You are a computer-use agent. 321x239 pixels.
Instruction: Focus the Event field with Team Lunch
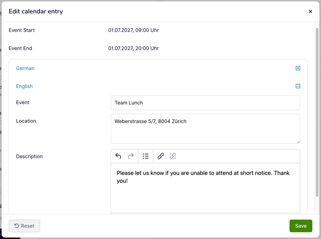(x=205, y=102)
